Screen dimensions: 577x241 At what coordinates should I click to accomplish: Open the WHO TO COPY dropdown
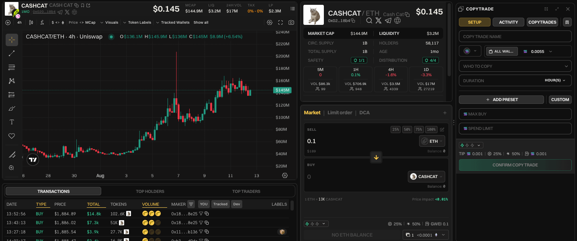tap(515, 66)
